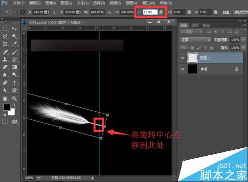Viewport: 248px width, 182px height.
Task: Select the Horizontal Type tool
Action: pos(14,83)
